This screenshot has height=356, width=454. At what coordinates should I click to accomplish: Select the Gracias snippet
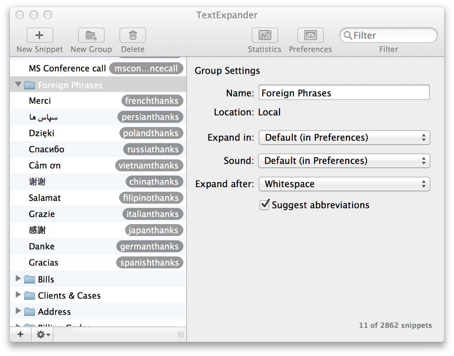98,262
